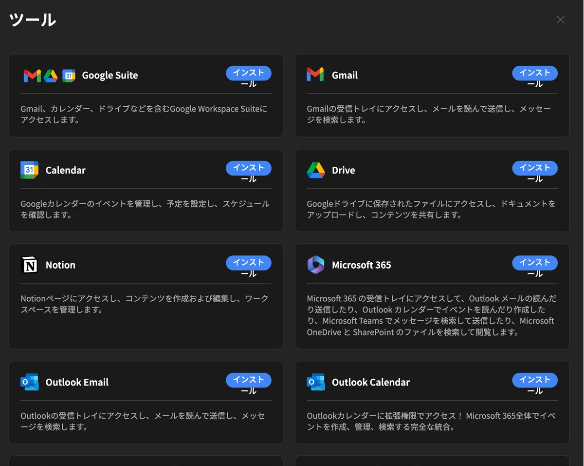This screenshot has height=466, width=584.
Task: Select the Notion card title
Action: point(60,265)
